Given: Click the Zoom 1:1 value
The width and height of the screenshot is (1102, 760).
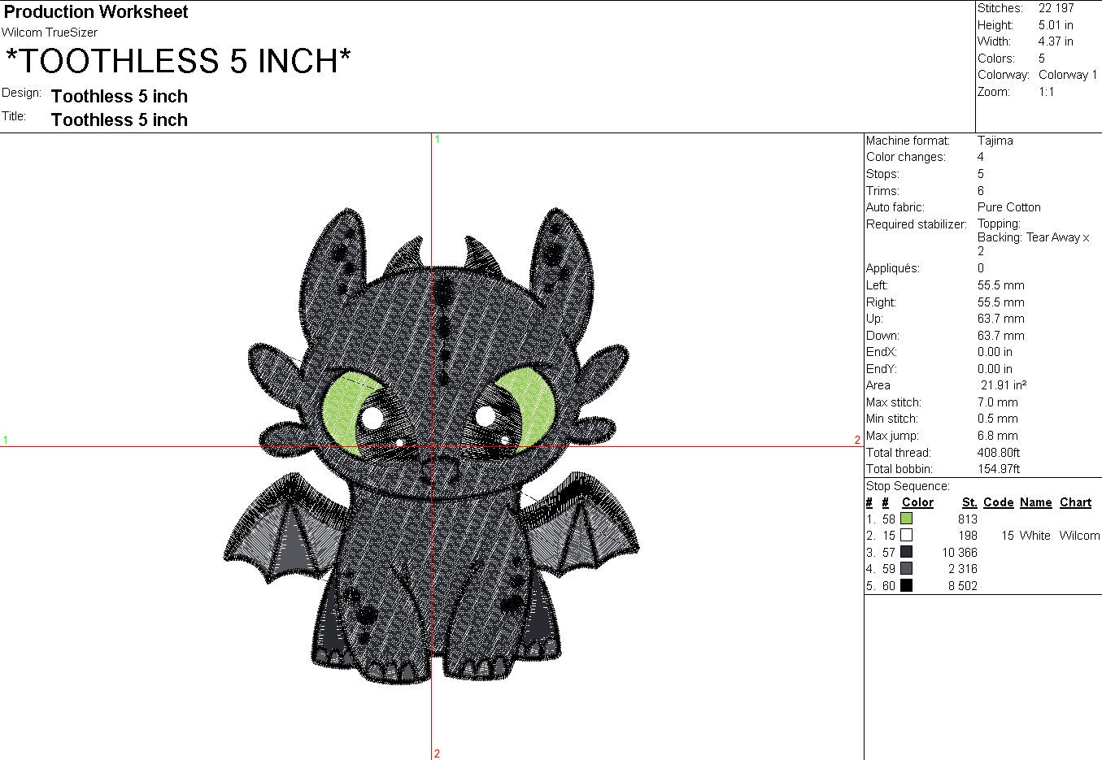Looking at the screenshot, I should coord(1046,91).
